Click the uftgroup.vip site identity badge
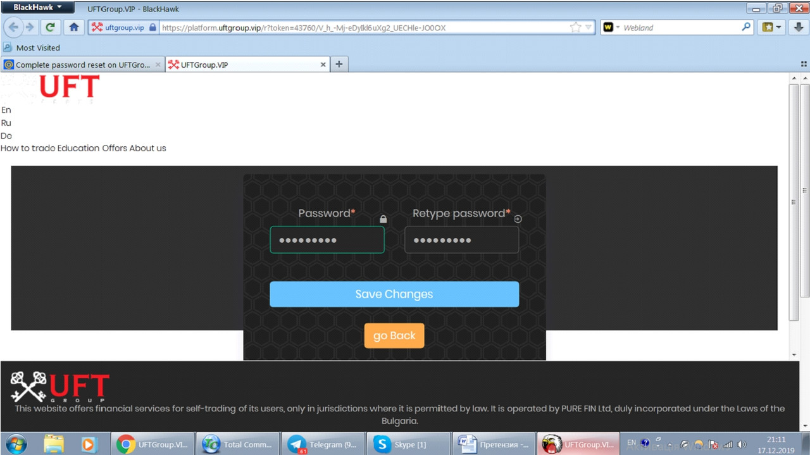The height and width of the screenshot is (455, 810). 123,28
